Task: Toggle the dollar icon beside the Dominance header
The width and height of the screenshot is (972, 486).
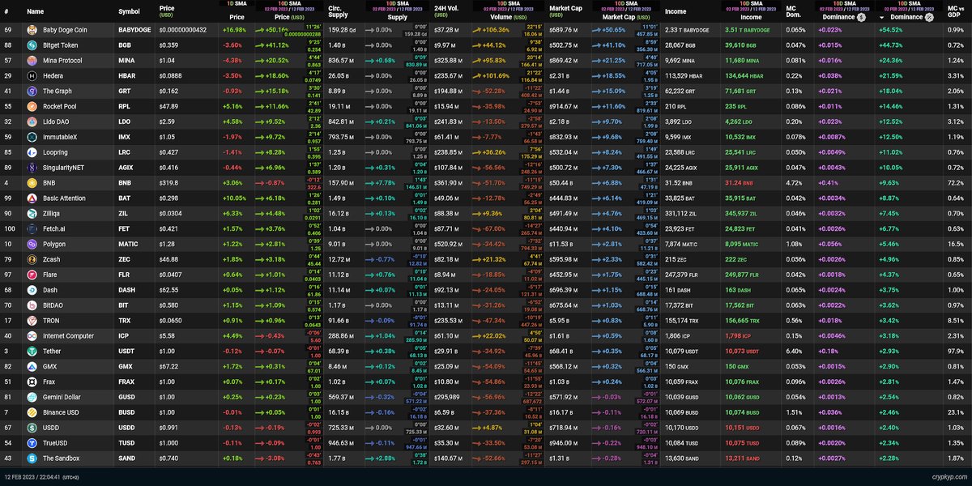Action: coord(860,16)
